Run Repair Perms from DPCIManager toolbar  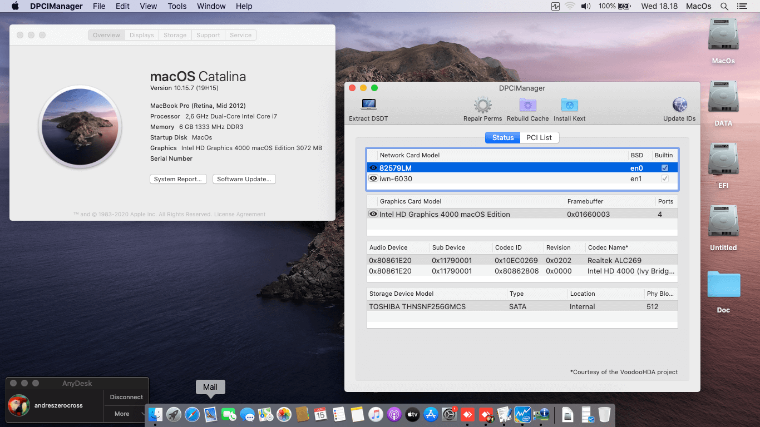click(x=482, y=105)
